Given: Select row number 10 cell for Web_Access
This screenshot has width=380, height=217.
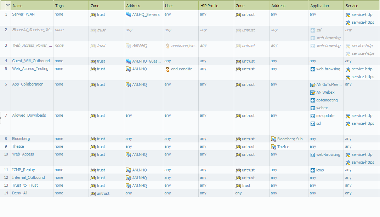Looking at the screenshot, I should click(6, 154).
